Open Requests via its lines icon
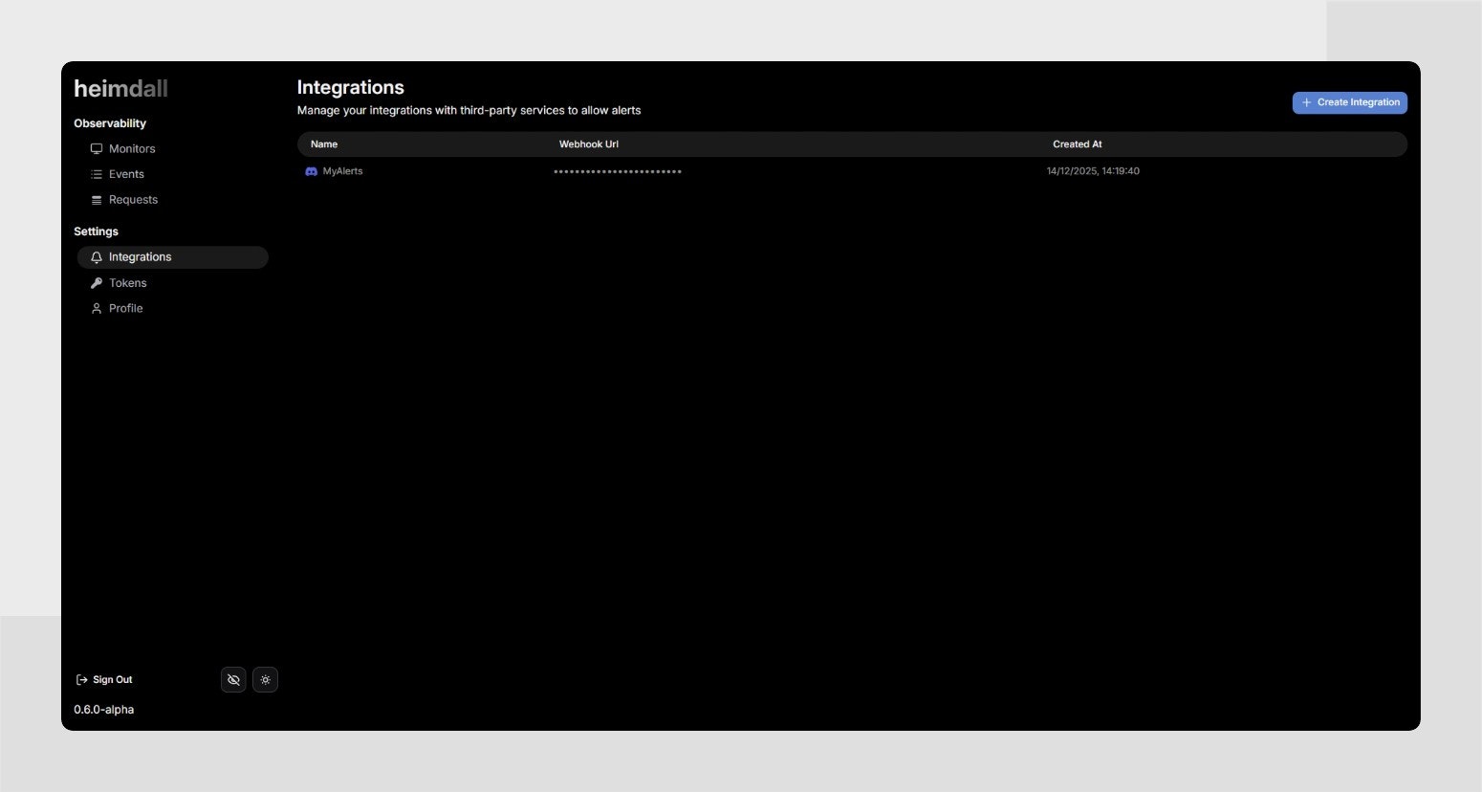 pyautogui.click(x=97, y=199)
